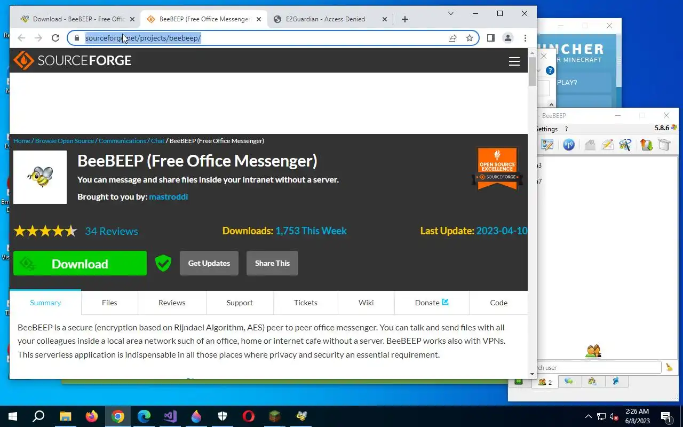Viewport: 683px width, 427px height.
Task: Select the groups tab in BeeBEEP
Action: click(592, 382)
